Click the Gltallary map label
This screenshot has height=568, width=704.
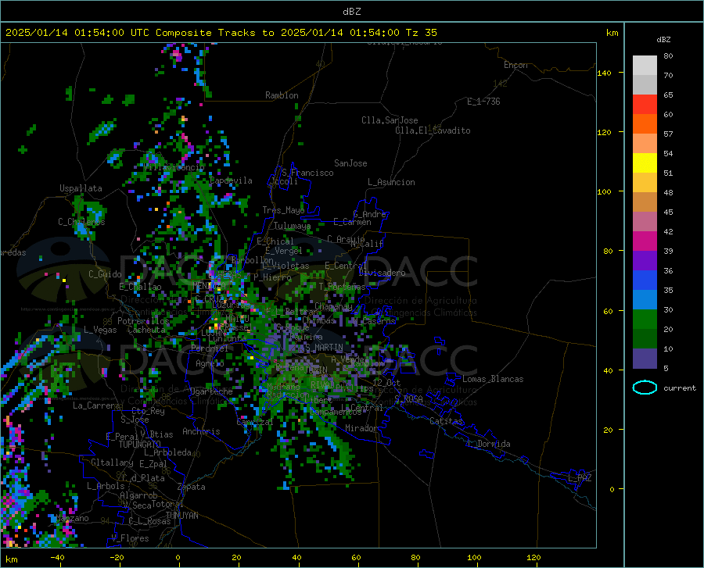point(112,463)
